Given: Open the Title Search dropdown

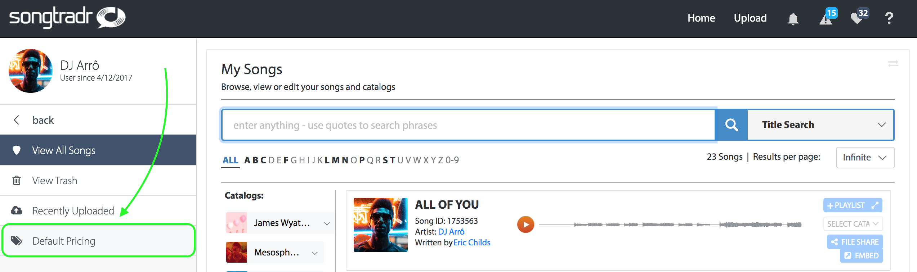Looking at the screenshot, I should click(x=820, y=125).
